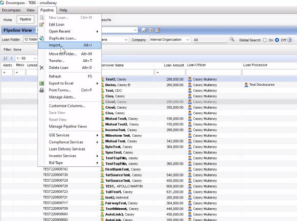The height and width of the screenshot is (221, 297).
Task: Click the Alerts column header
Action: [7, 65]
